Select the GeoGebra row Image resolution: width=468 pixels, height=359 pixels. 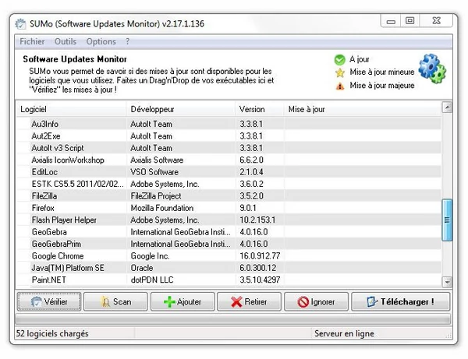click(x=229, y=232)
